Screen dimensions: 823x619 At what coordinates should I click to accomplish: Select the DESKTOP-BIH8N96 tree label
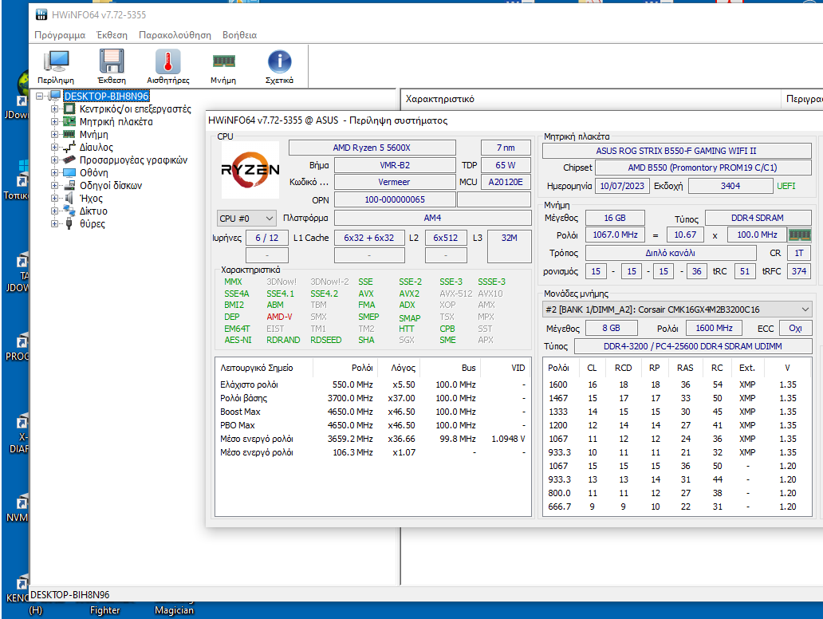(x=107, y=96)
